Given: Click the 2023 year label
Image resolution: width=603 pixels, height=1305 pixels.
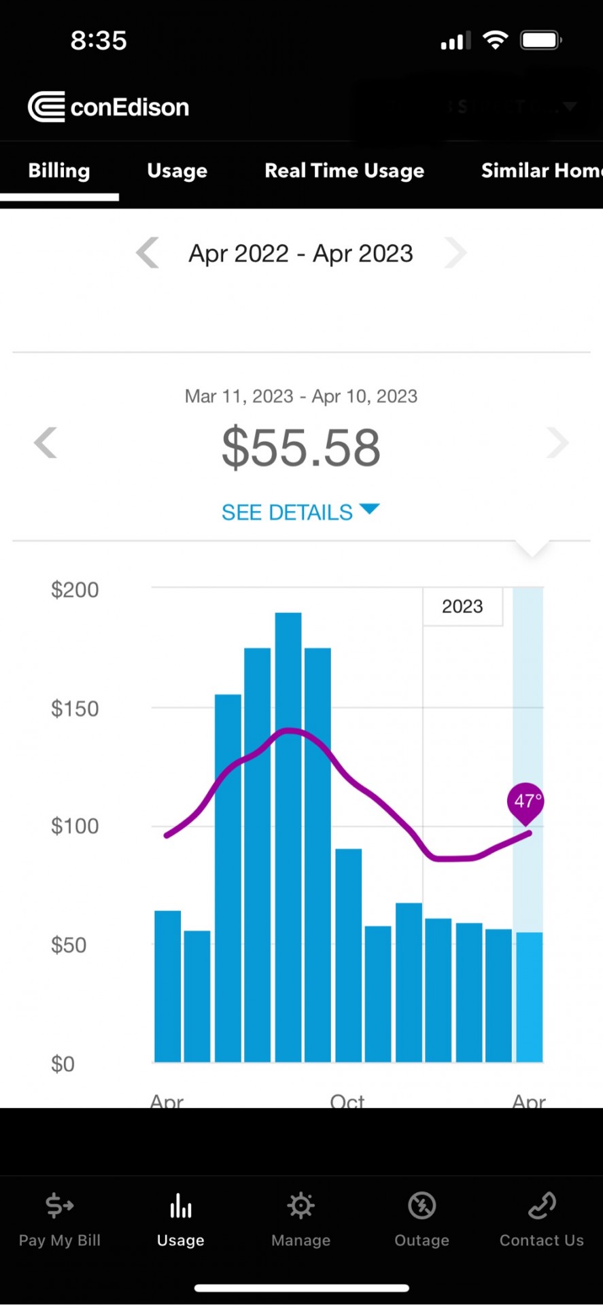Looking at the screenshot, I should coord(463,606).
